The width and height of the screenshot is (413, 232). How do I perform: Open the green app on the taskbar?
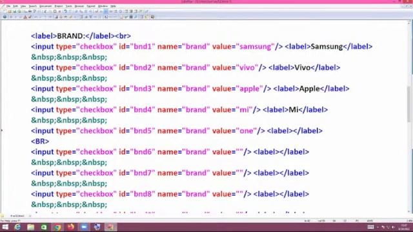[x=44, y=227]
